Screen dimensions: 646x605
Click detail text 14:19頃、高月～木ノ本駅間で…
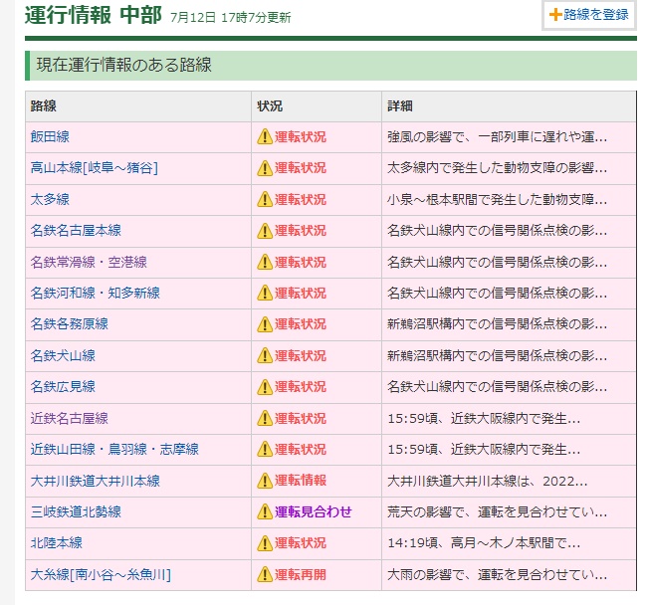point(484,543)
